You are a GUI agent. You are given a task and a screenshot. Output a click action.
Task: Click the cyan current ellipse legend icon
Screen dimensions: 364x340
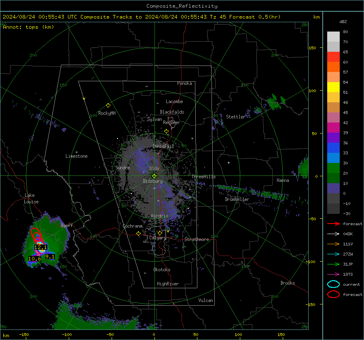333,284
